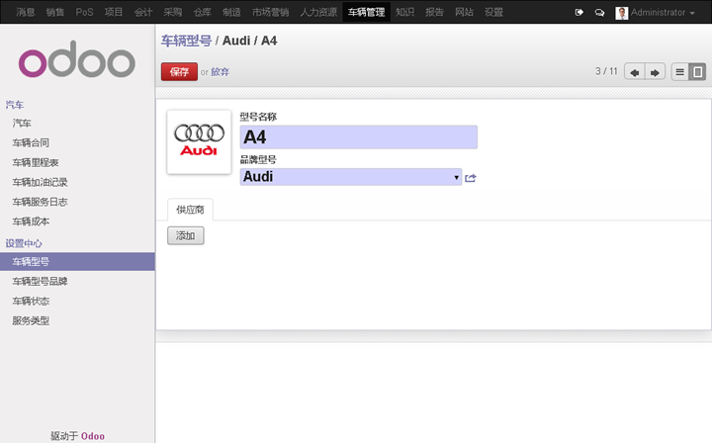The image size is (712, 443).
Task: Select the 供应商 tab
Action: pos(190,210)
